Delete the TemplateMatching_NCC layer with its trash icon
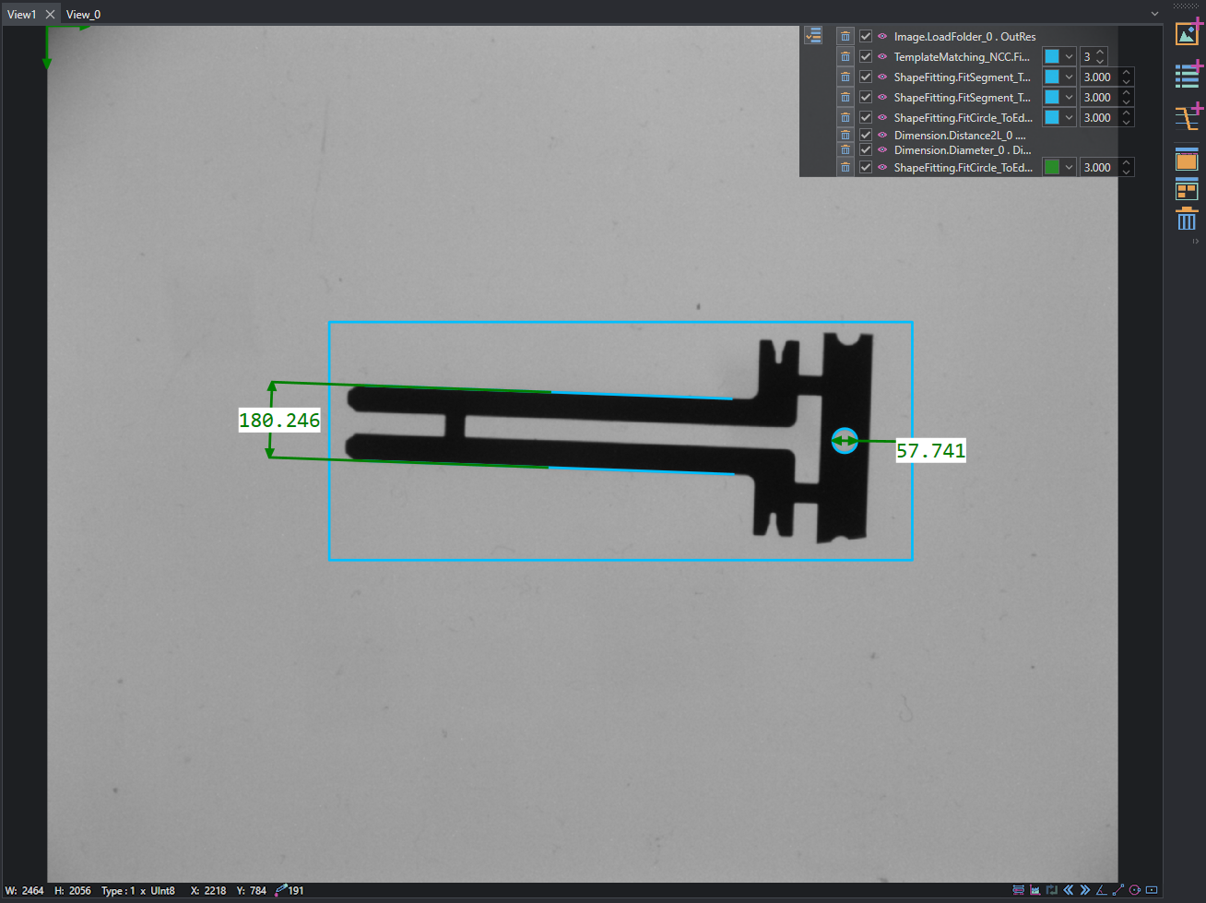This screenshot has width=1206, height=903. tap(845, 56)
